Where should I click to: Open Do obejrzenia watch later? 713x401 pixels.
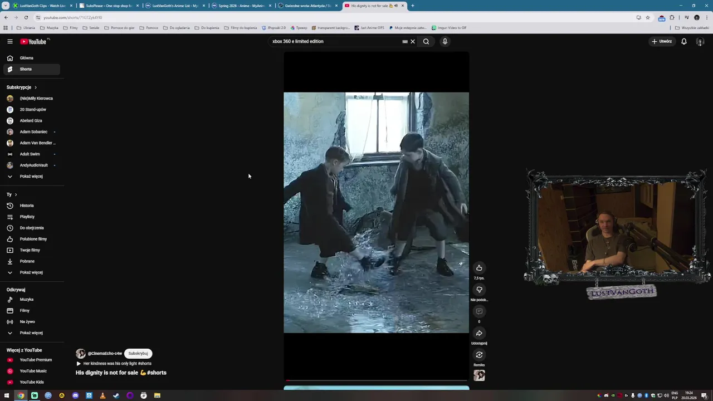(31, 228)
